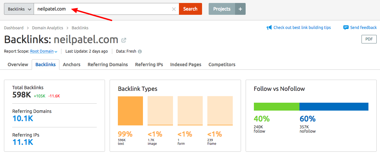The height and width of the screenshot is (157, 380).
Task: Switch to the Overview tab
Action: (18, 65)
